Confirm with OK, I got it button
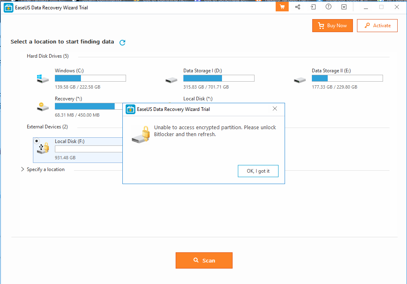 [258, 171]
